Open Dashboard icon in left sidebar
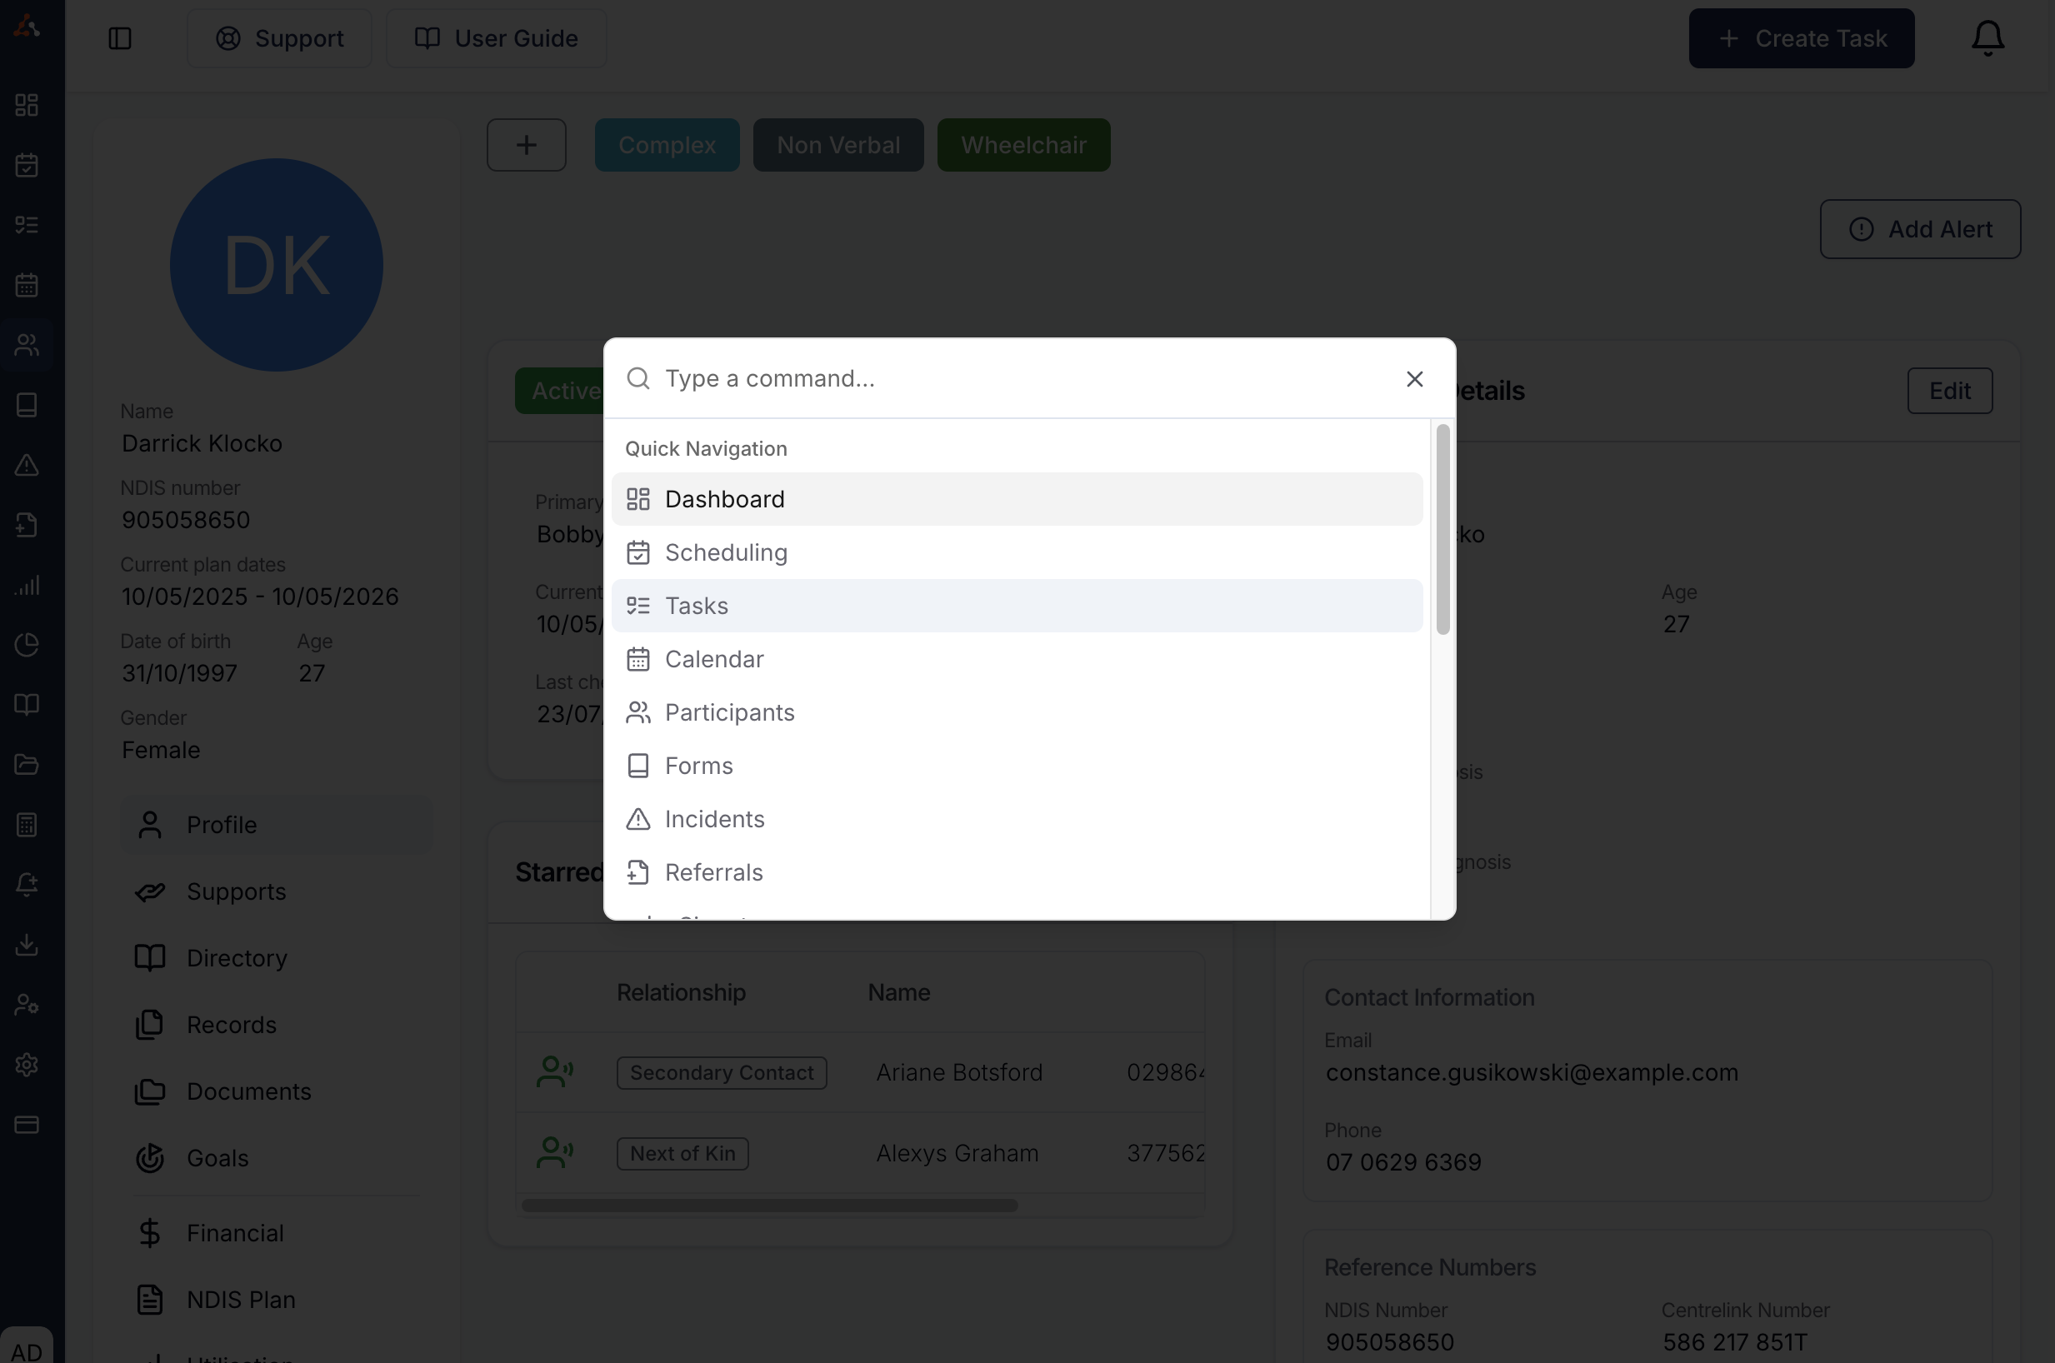This screenshot has width=2055, height=1363. click(27, 105)
